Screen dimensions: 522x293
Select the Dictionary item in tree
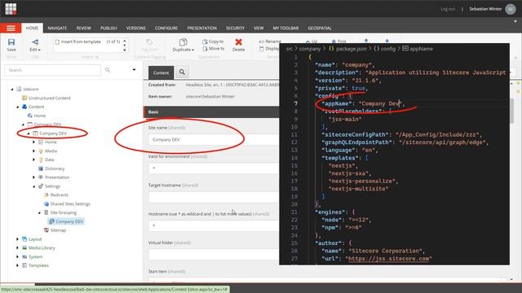pyautogui.click(x=55, y=168)
